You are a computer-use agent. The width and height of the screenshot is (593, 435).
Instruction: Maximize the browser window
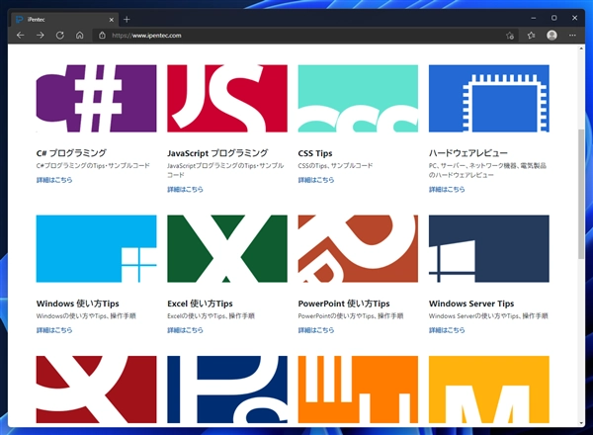554,18
